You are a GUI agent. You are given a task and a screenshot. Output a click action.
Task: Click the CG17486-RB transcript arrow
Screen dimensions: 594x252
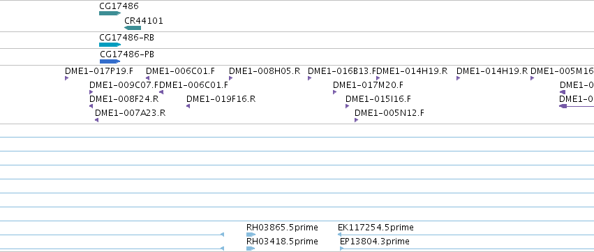click(x=110, y=45)
